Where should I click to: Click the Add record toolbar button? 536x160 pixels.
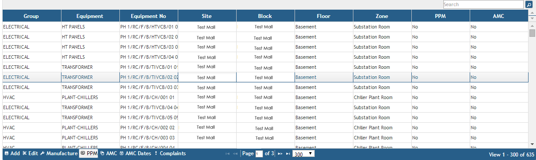(12, 154)
